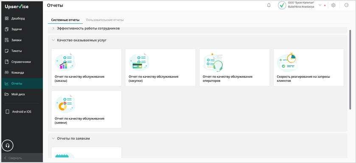Click the Тикеты sidebar icon

[x=7, y=51]
